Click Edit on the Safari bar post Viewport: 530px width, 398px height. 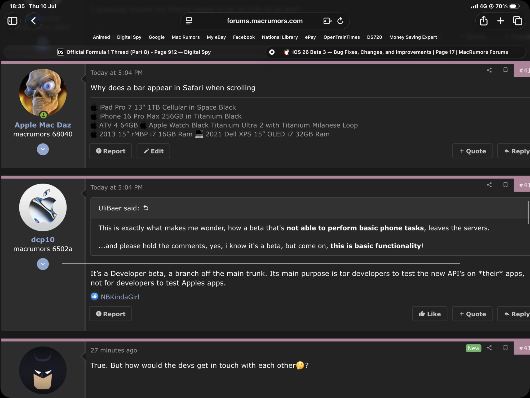point(153,151)
